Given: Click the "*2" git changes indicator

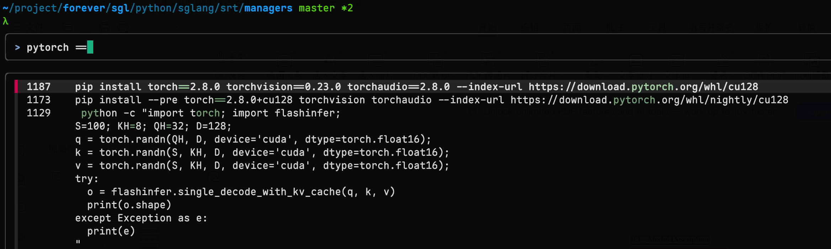Looking at the screenshot, I should pyautogui.click(x=347, y=8).
